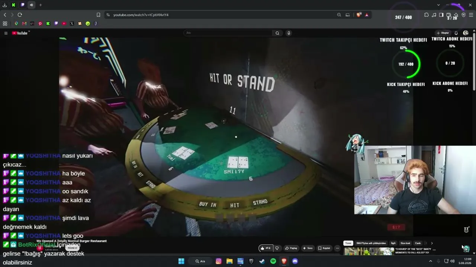Select the active YouTube tab playing audio
476x267 pixels.
coord(32,5)
